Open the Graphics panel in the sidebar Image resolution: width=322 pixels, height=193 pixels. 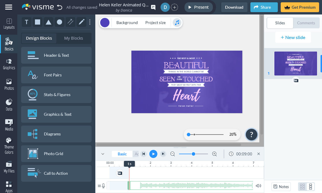click(x=9, y=64)
